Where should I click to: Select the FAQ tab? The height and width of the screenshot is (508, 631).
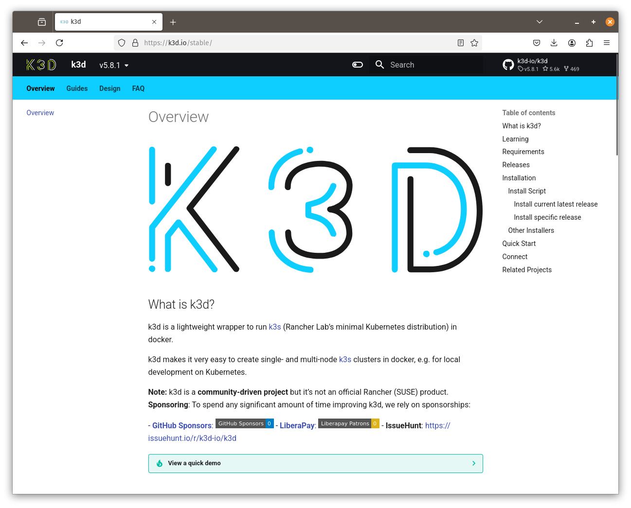pos(138,88)
